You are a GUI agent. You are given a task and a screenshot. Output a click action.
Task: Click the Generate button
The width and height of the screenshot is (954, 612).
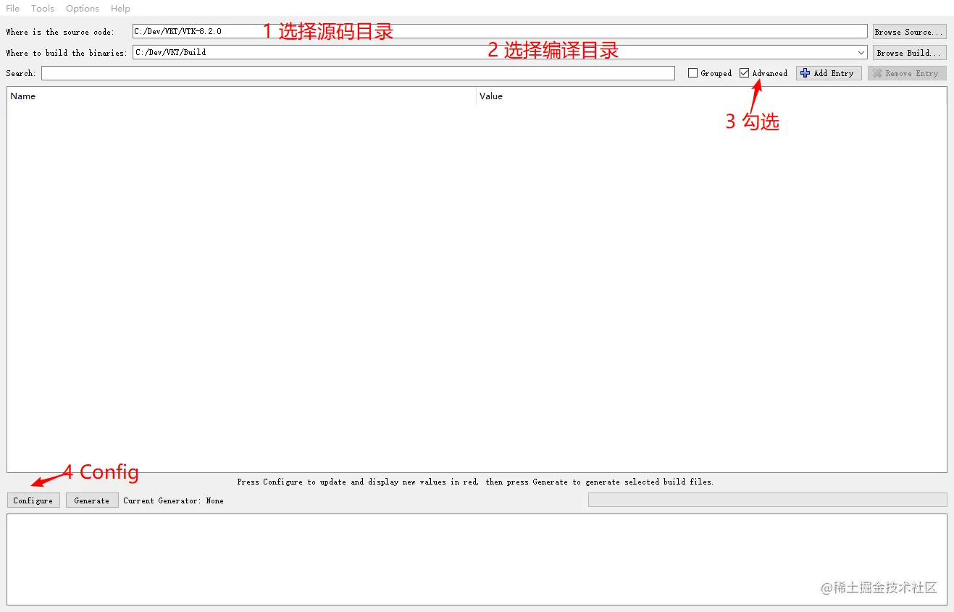pyautogui.click(x=92, y=500)
